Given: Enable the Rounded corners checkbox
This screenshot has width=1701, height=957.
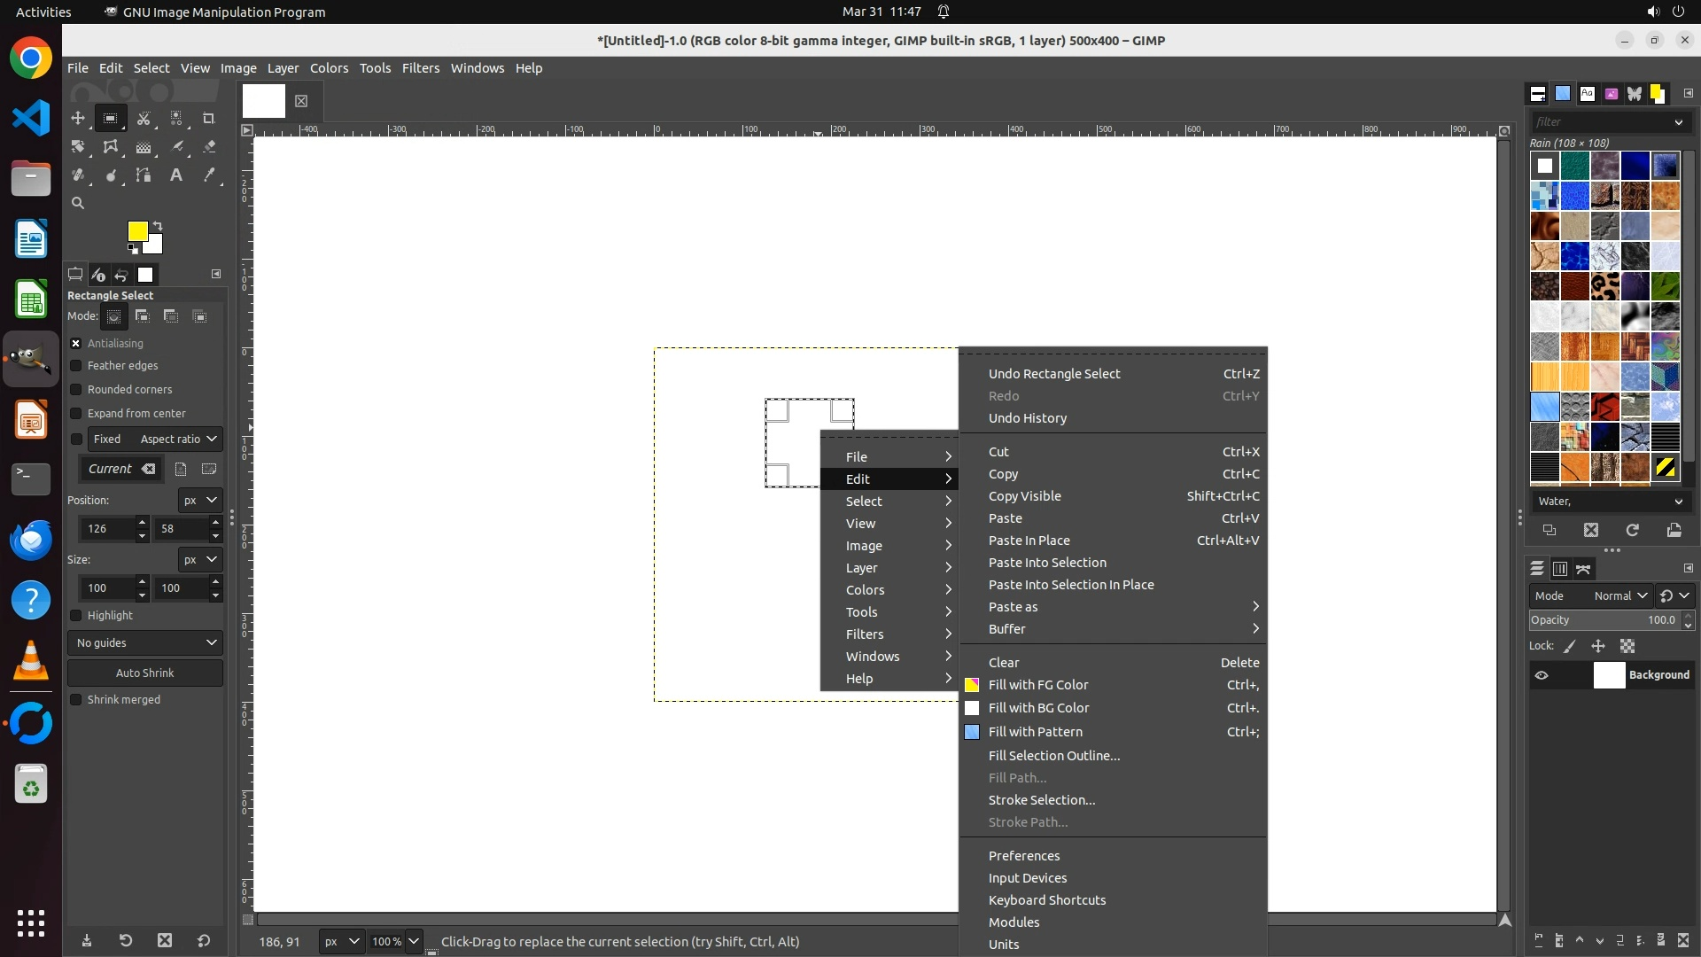Looking at the screenshot, I should click(76, 390).
